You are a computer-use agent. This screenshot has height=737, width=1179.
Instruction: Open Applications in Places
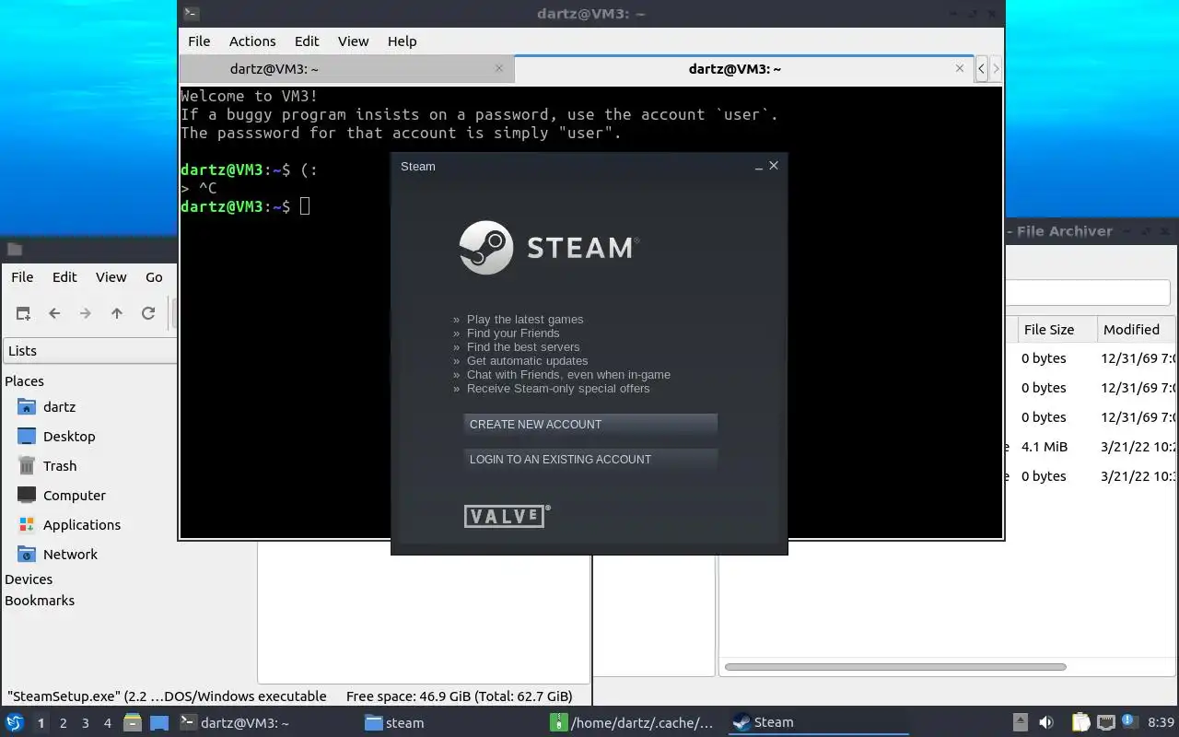[x=82, y=525]
